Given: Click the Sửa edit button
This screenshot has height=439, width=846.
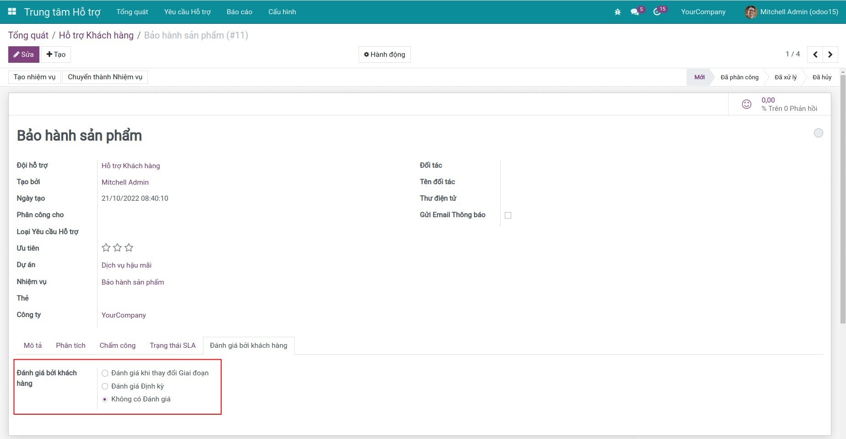Looking at the screenshot, I should tap(23, 55).
